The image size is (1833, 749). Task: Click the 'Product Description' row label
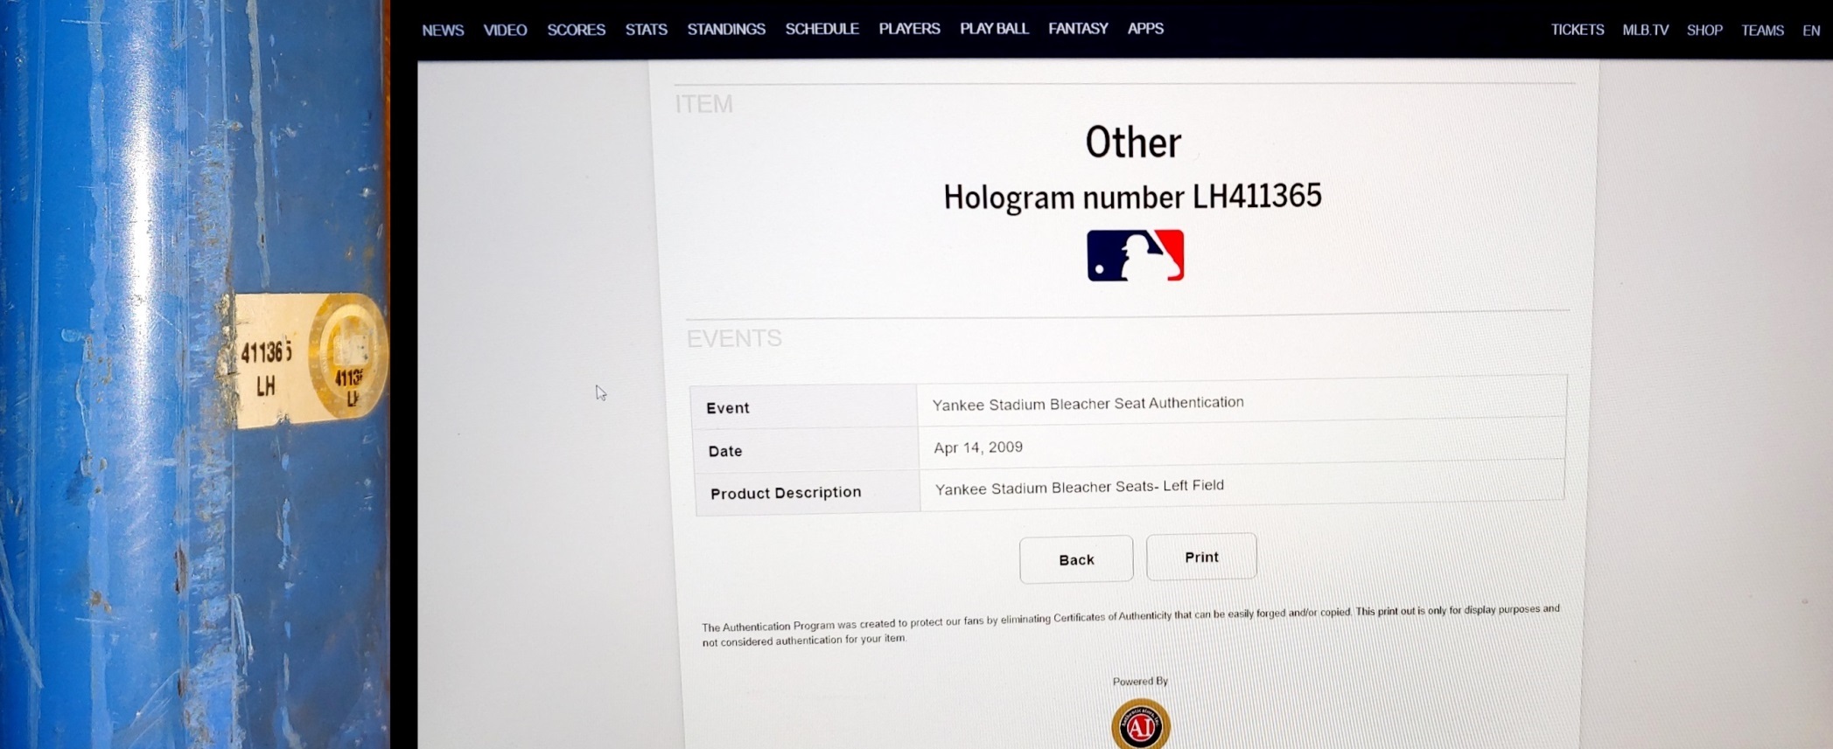[x=786, y=493]
